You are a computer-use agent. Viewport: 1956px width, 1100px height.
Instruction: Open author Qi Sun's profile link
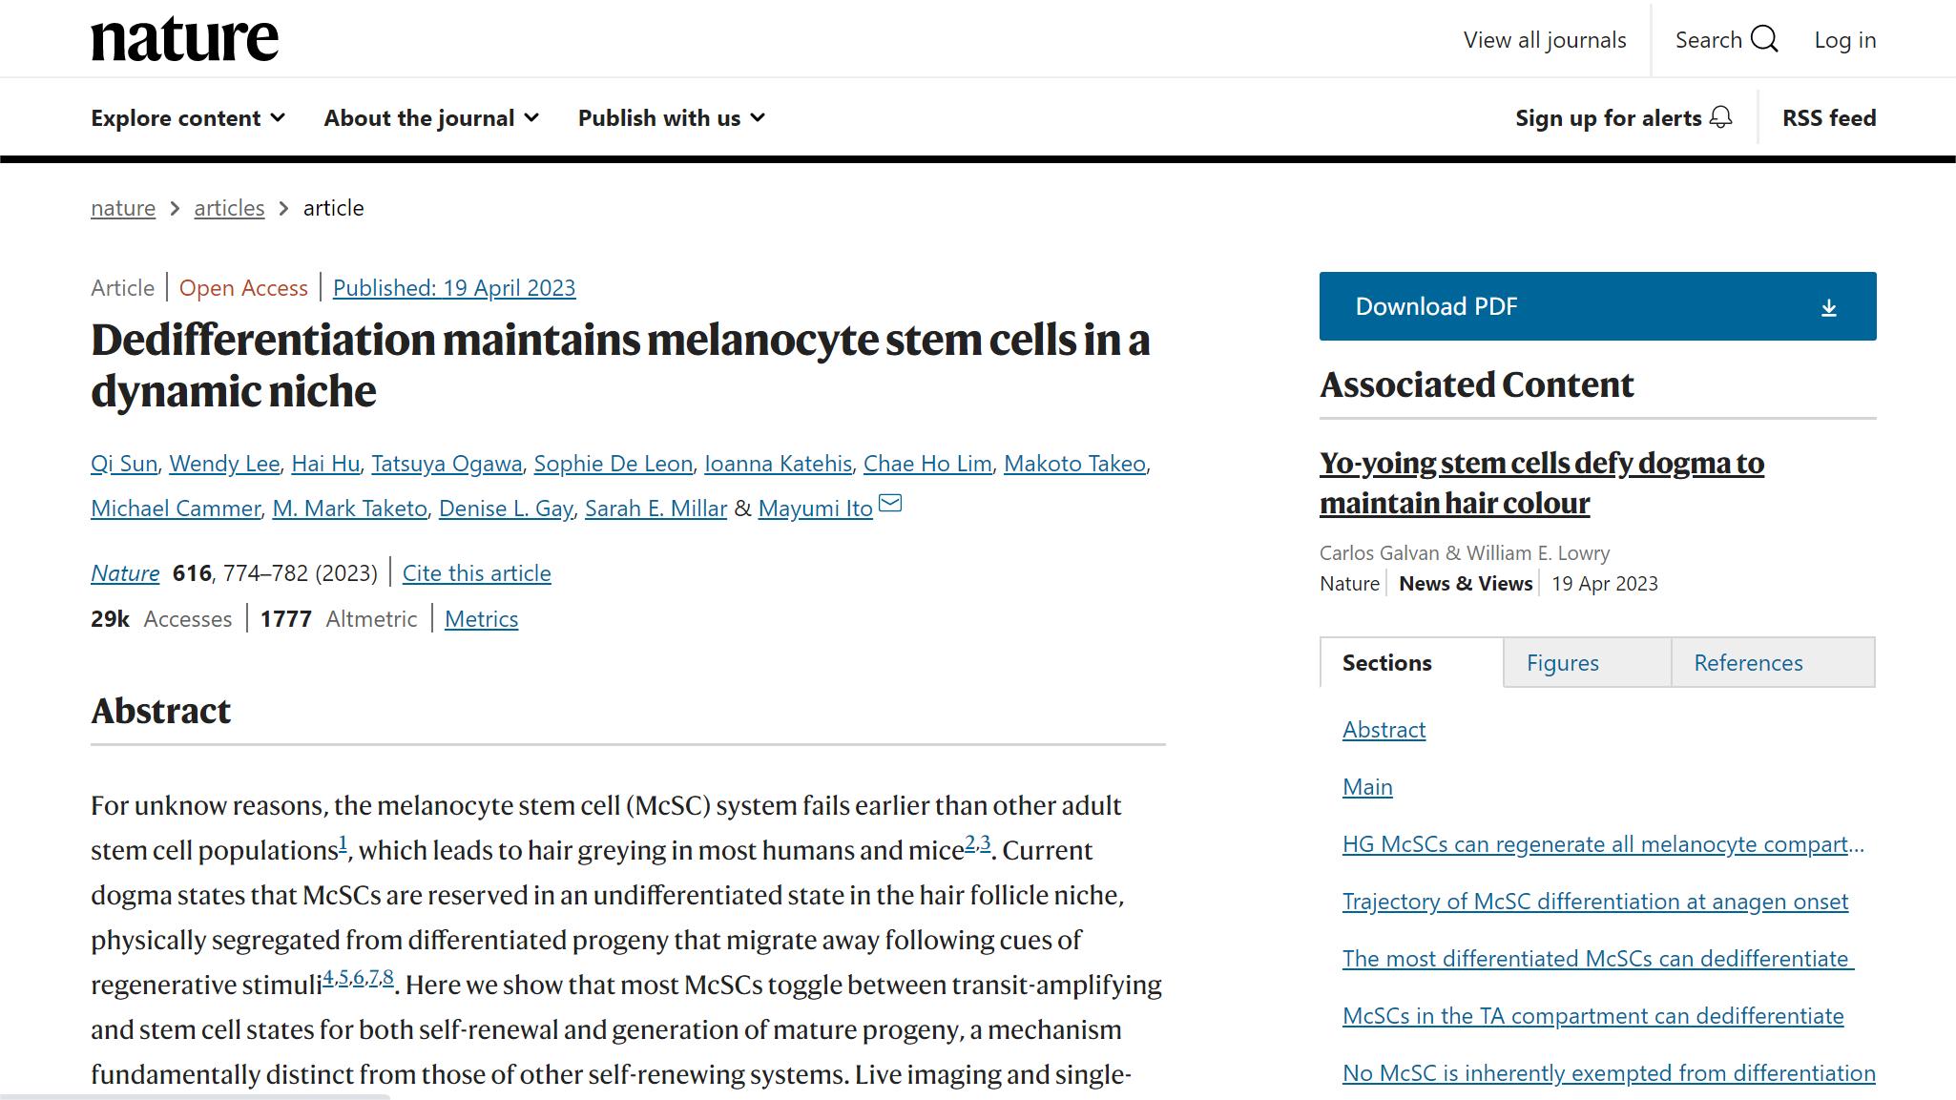click(x=124, y=464)
